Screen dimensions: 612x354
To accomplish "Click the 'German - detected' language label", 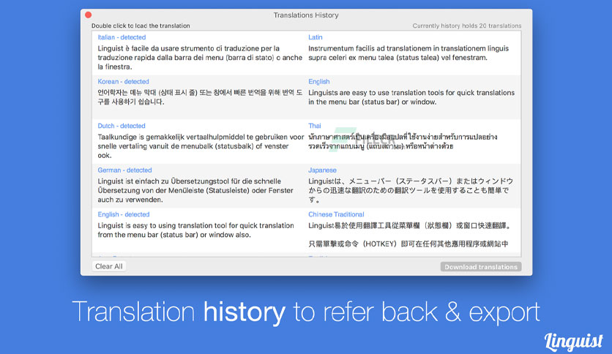I will pos(124,170).
